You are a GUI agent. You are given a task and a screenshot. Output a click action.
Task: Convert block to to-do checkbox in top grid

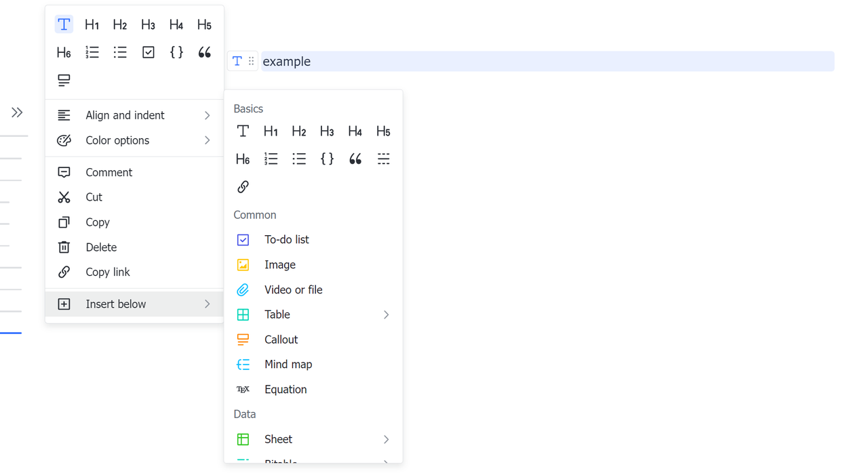click(149, 53)
